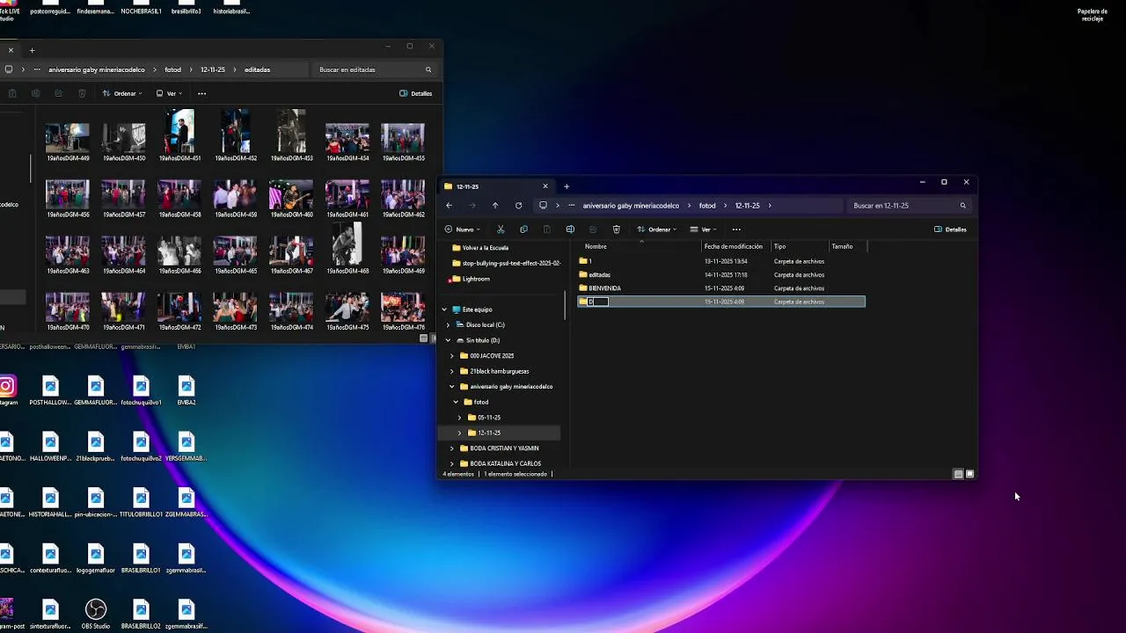Screen dimensions: 1126x633
Task: Select the BIENVENIDA folder row
Action: [721, 288]
